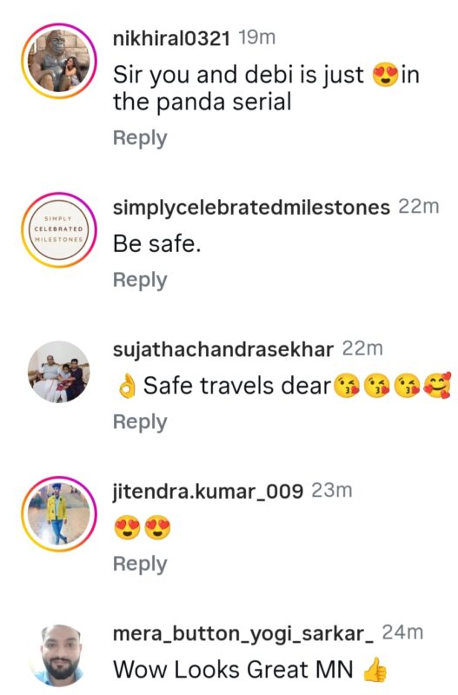Open username sujathachandrasekhar
Viewport: 458px width, 695px height.
[x=222, y=349]
